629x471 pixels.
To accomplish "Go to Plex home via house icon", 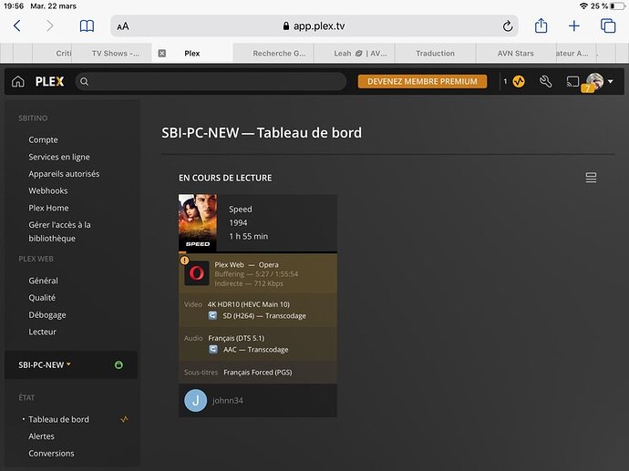I will (x=18, y=82).
